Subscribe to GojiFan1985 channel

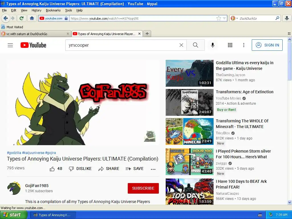point(143,188)
